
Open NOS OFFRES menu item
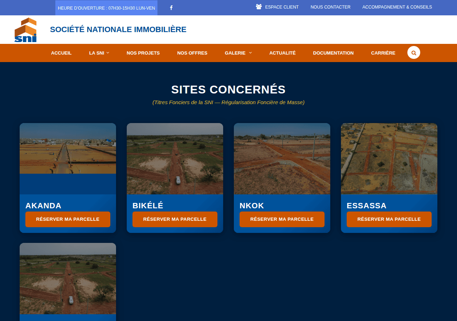click(x=192, y=53)
